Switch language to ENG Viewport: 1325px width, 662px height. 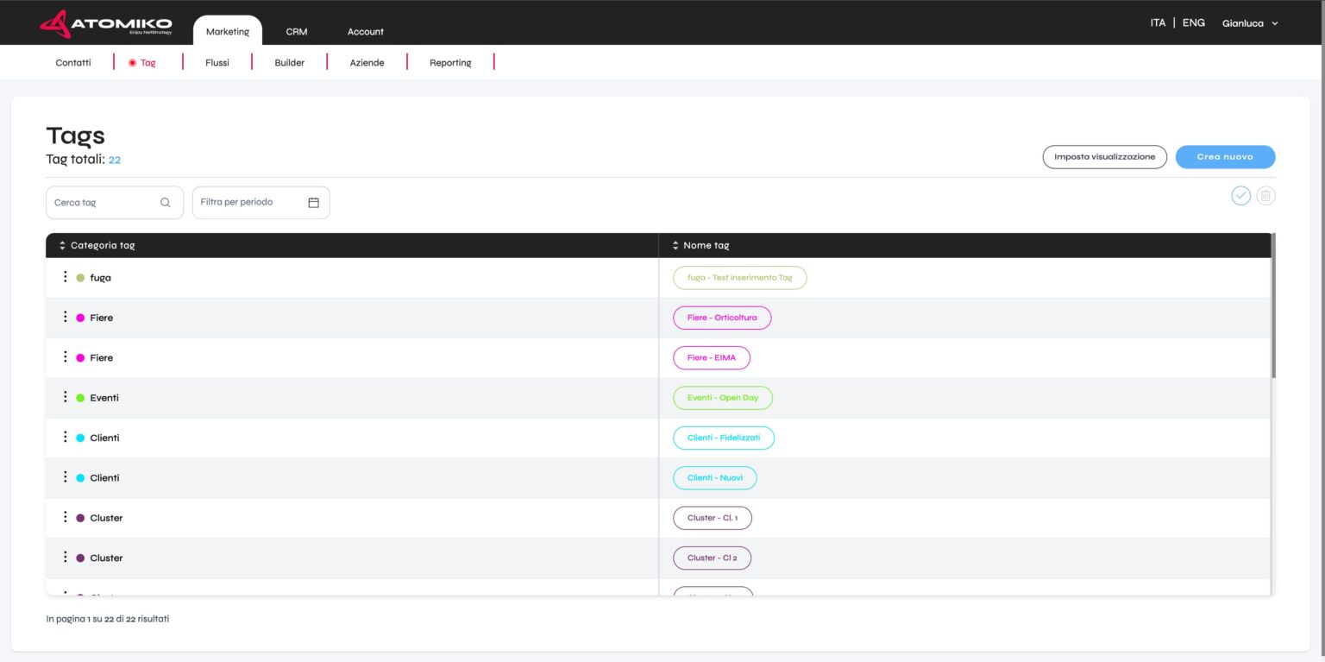pos(1193,23)
